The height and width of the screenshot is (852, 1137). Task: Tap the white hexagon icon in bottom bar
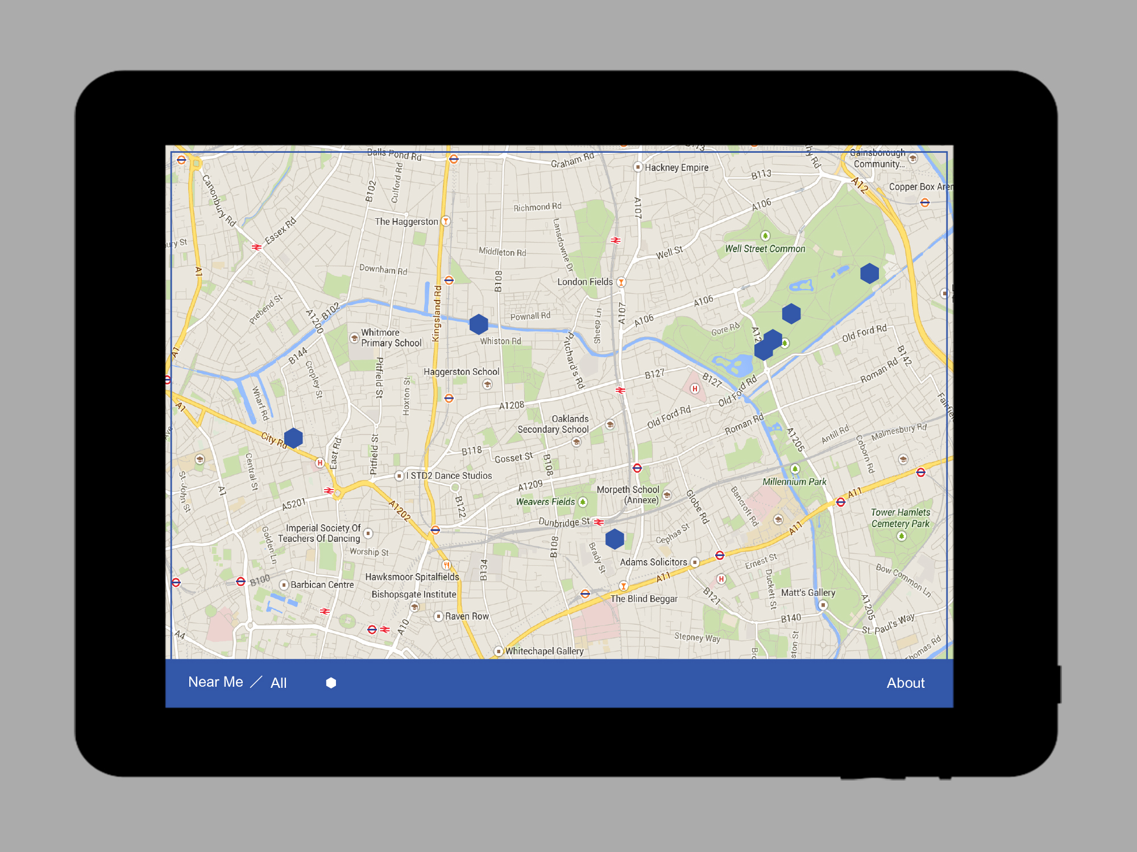coord(331,683)
